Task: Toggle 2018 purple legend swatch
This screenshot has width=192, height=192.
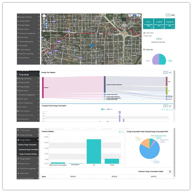Action: tap(108, 109)
